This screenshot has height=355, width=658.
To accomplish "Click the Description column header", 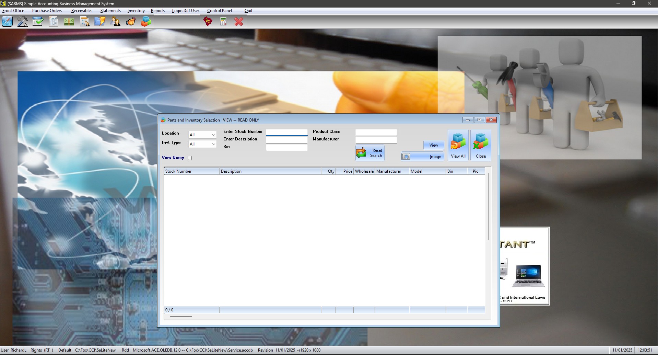I will pos(270,171).
